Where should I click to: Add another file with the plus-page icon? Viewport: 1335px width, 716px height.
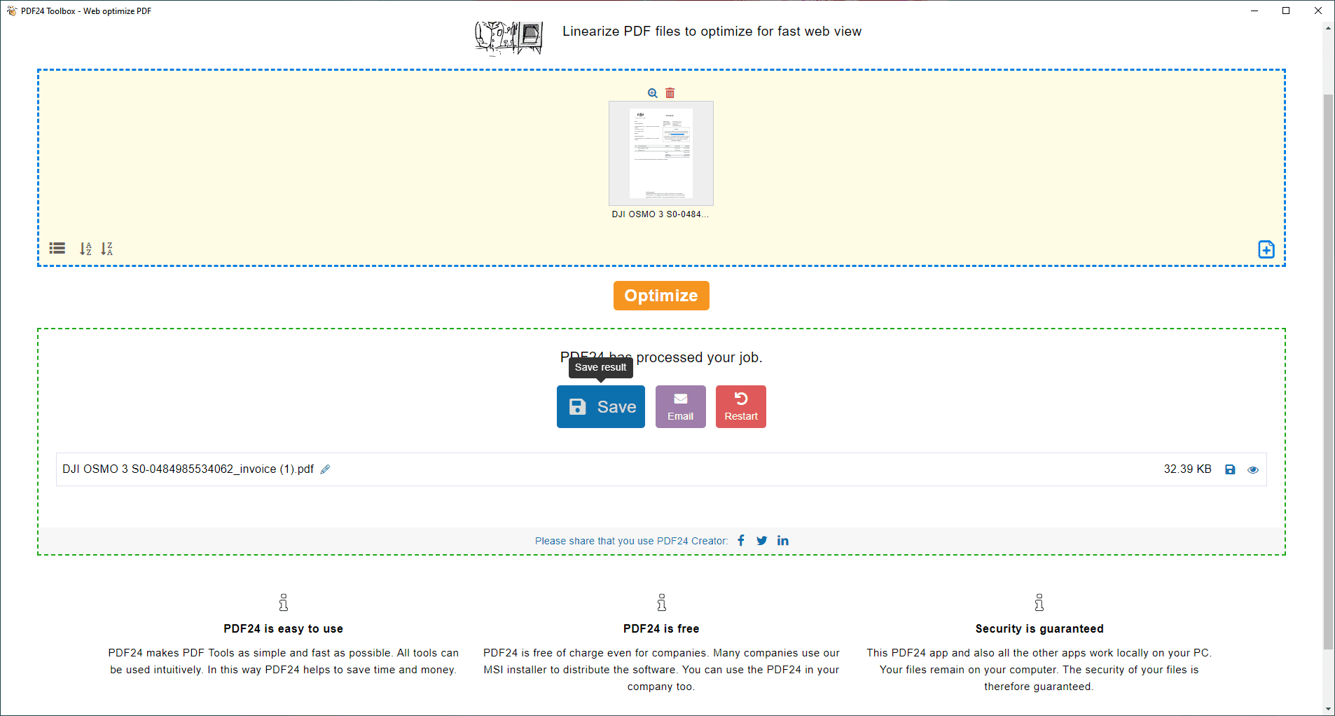coord(1266,249)
